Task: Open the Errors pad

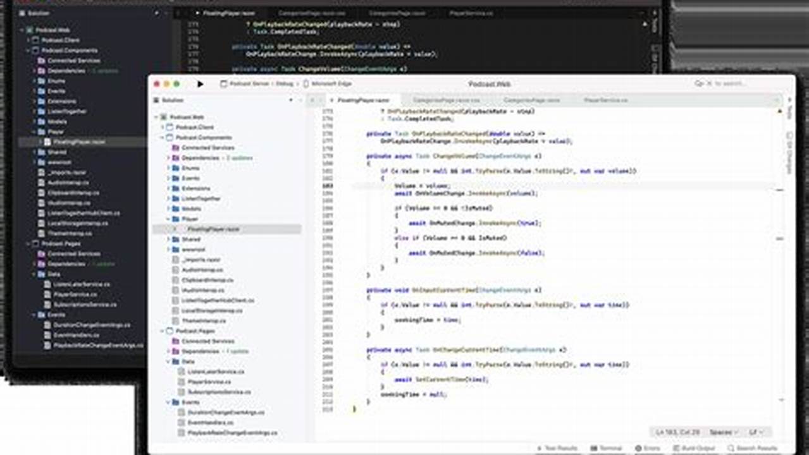Action: click(648, 447)
